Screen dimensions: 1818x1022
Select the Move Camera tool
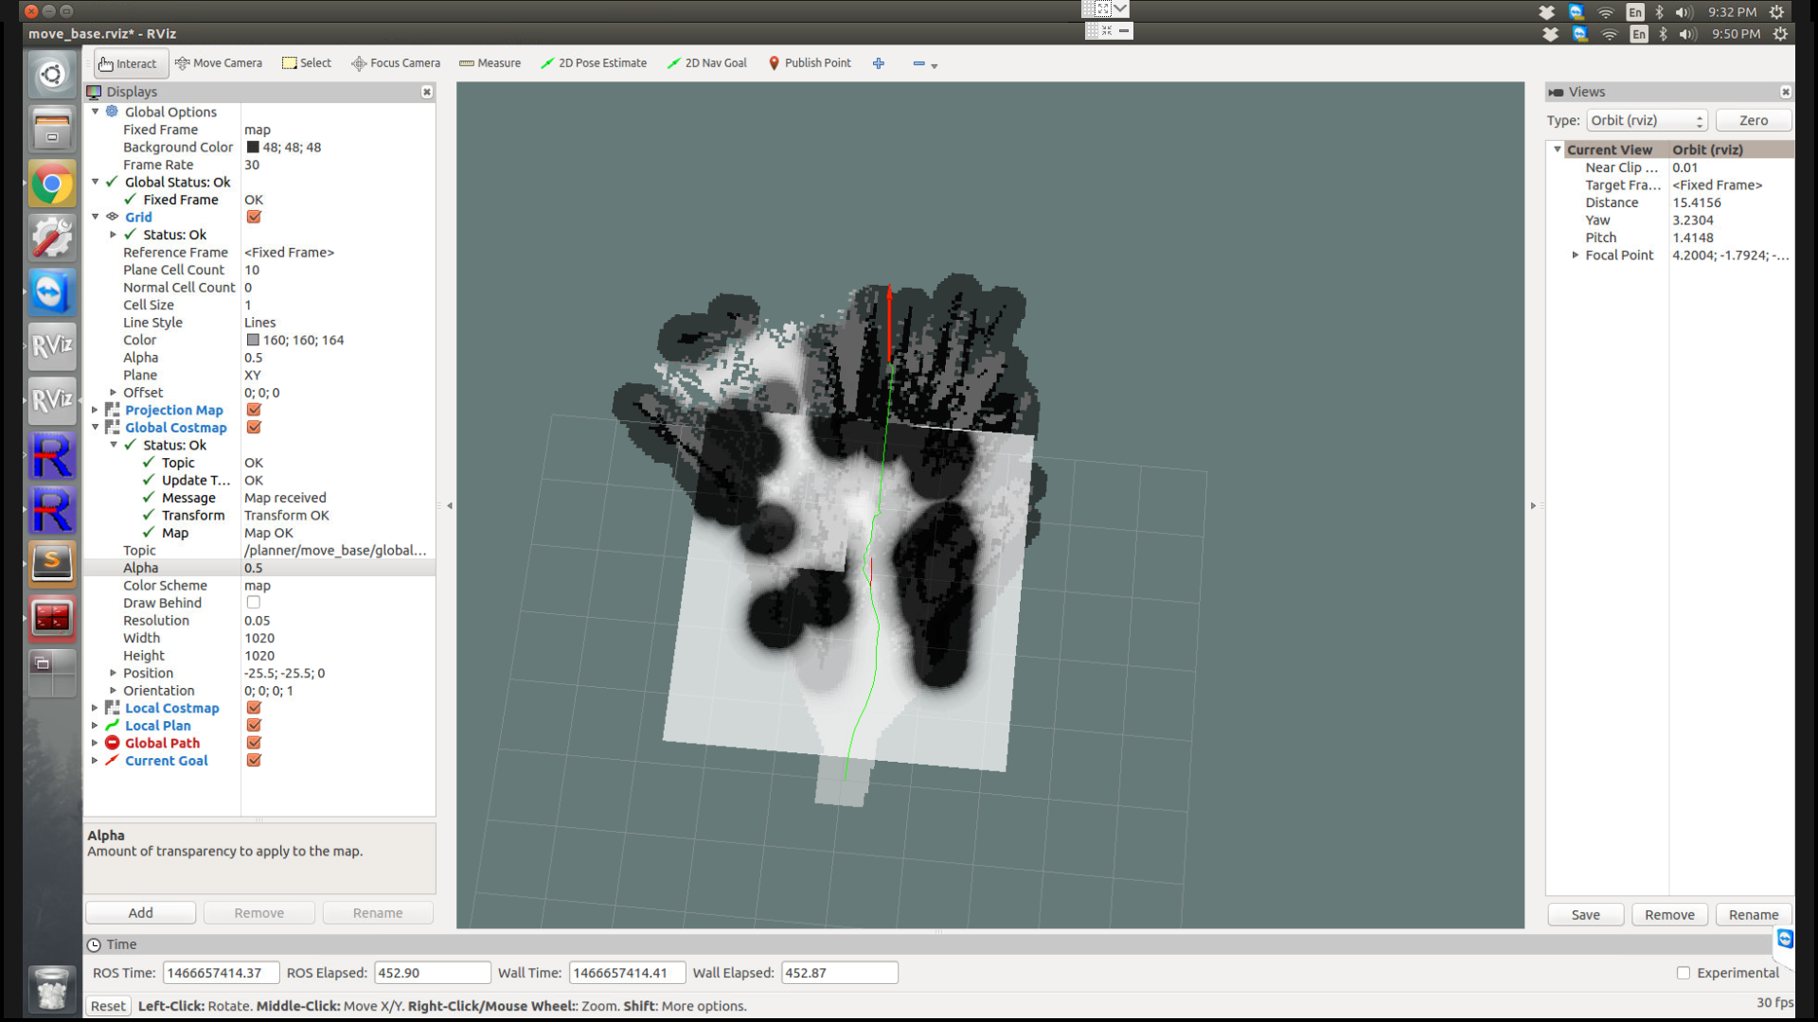[x=219, y=63]
